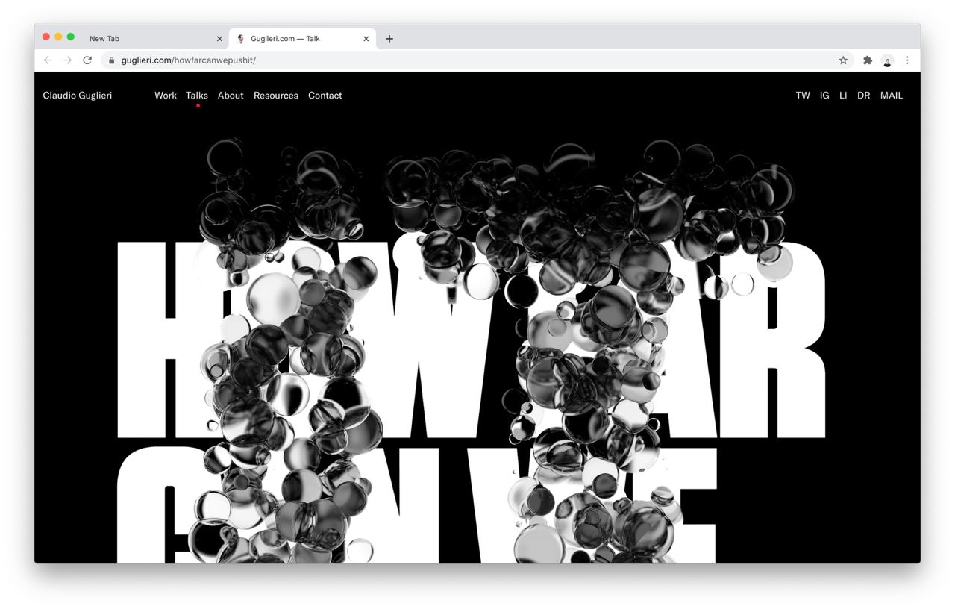Open a new tab with plus button
Image resolution: width=955 pixels, height=609 pixels.
tap(389, 39)
